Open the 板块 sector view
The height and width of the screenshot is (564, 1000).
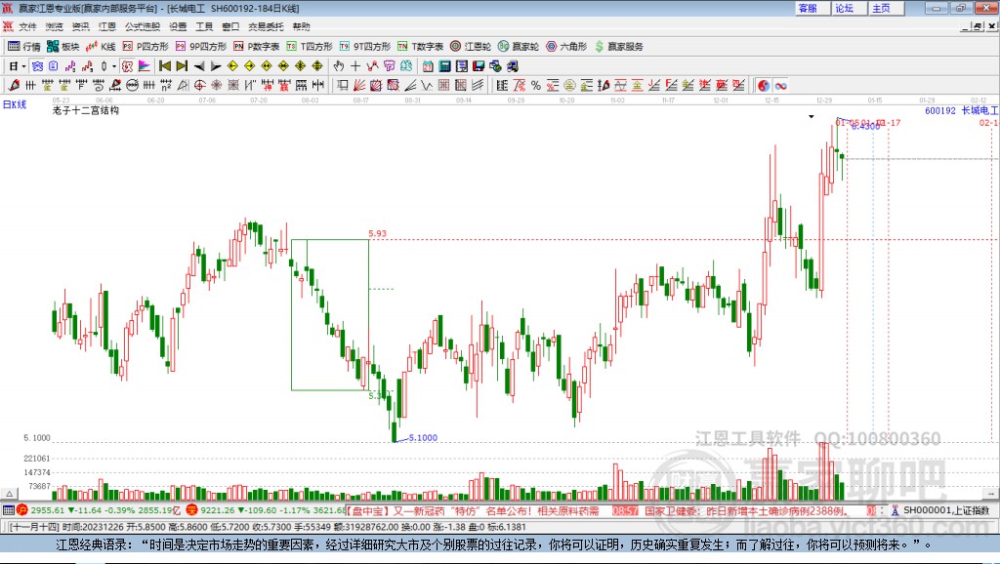click(x=62, y=47)
